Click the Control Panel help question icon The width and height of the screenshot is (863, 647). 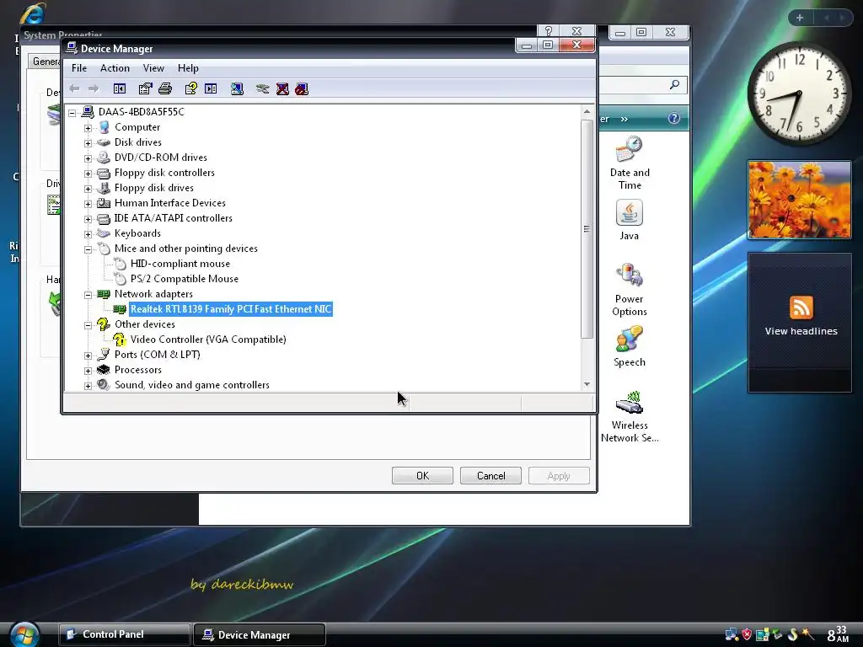click(x=673, y=118)
